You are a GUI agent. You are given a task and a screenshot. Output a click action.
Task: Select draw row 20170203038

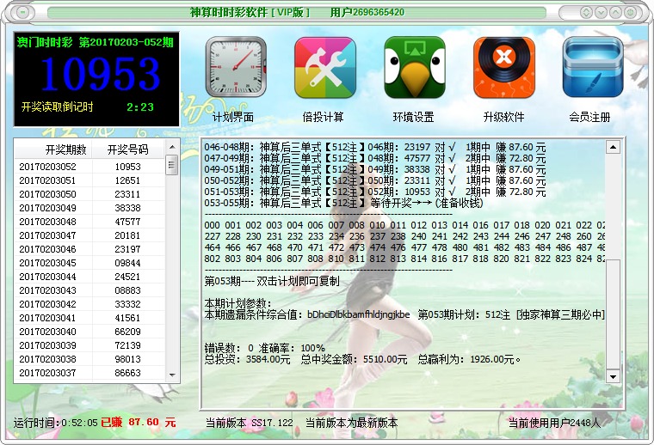pyautogui.click(x=89, y=359)
